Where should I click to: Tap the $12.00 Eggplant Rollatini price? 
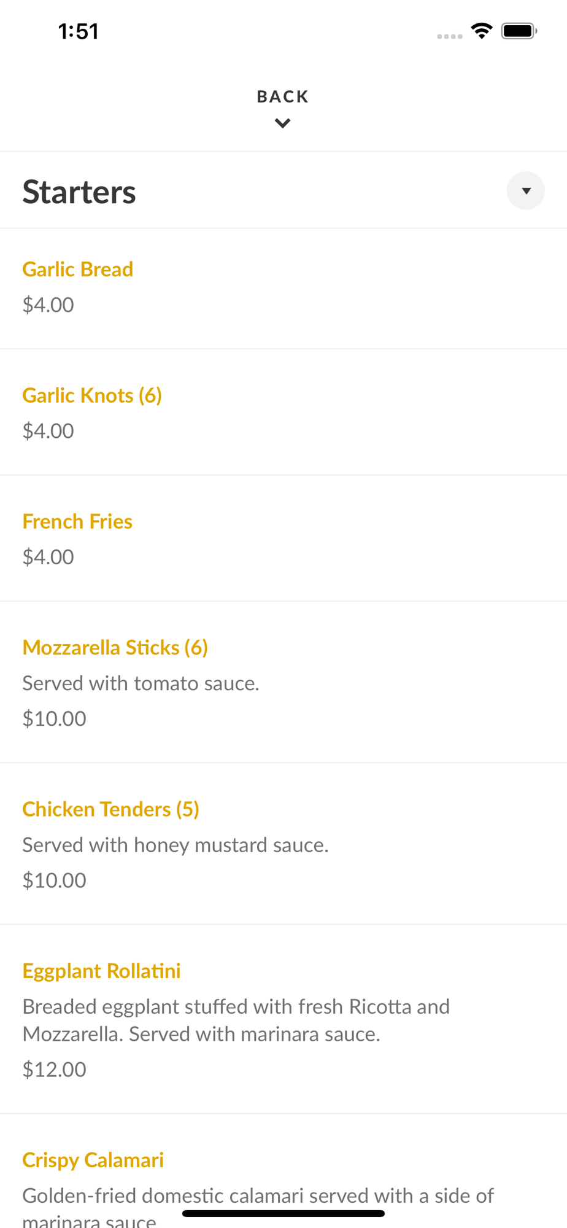[x=55, y=1070]
